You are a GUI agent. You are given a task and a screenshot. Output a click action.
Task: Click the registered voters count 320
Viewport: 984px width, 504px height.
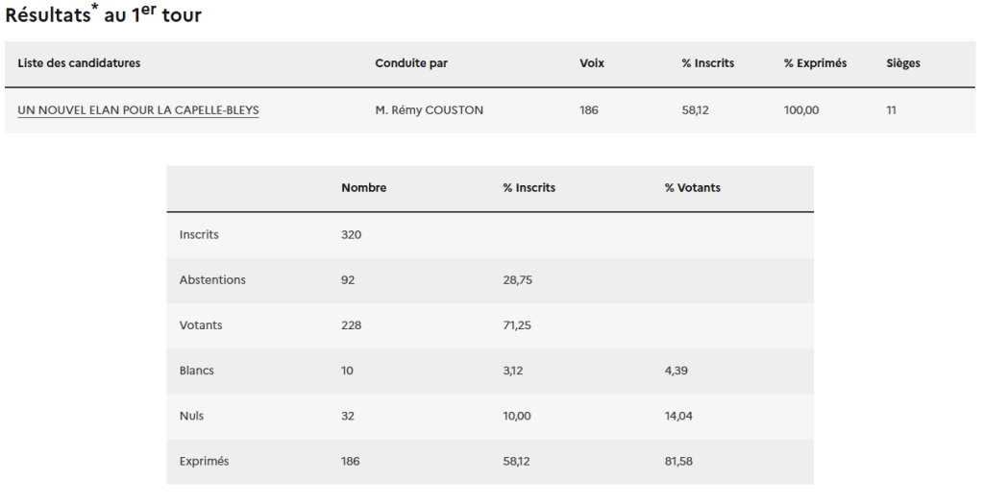coord(351,234)
